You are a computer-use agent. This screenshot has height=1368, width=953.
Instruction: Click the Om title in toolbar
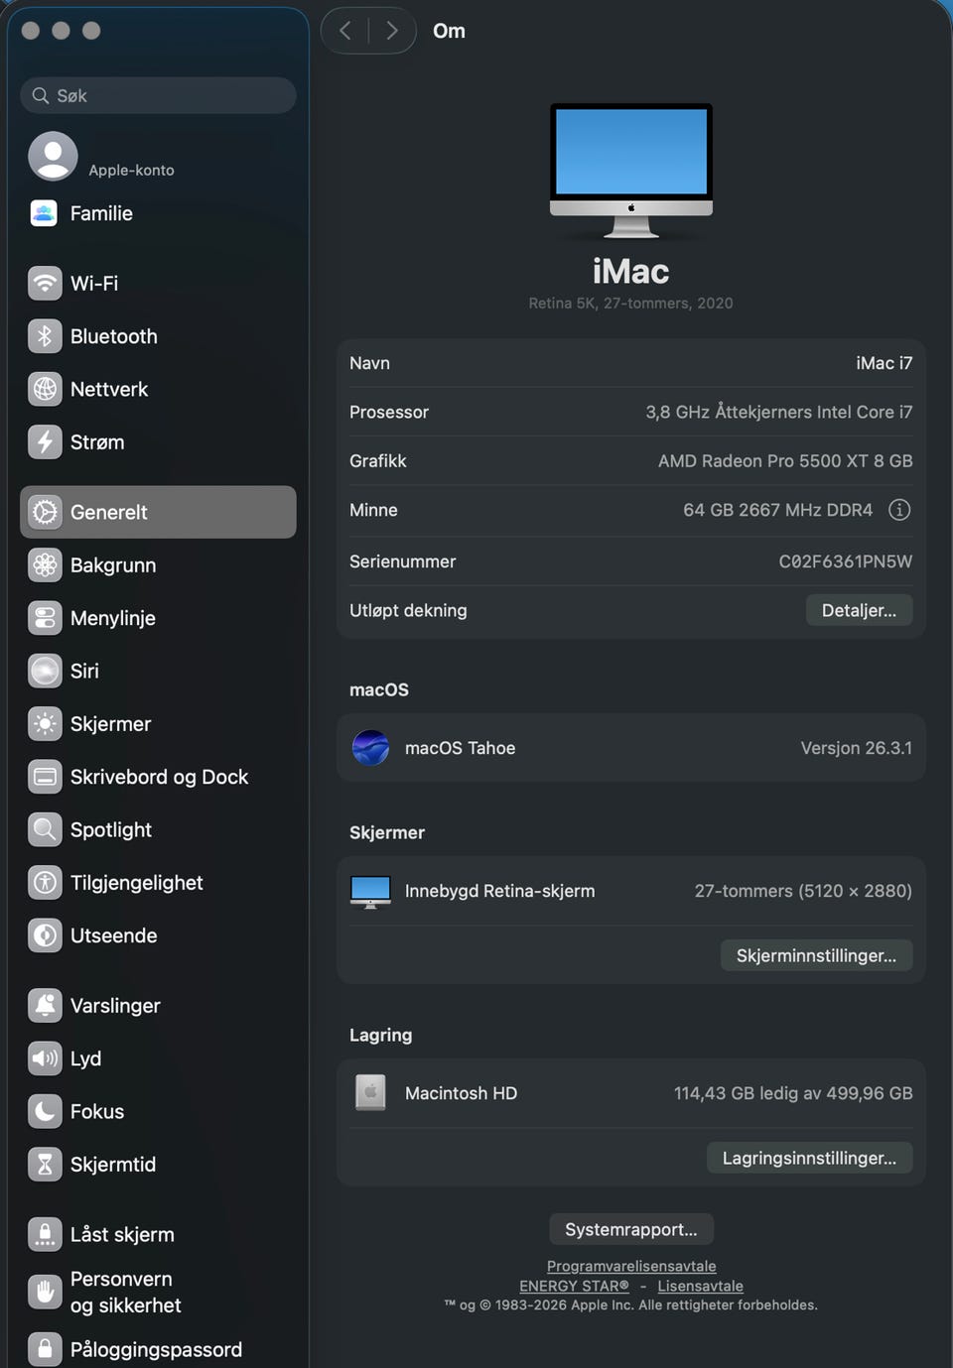[449, 31]
